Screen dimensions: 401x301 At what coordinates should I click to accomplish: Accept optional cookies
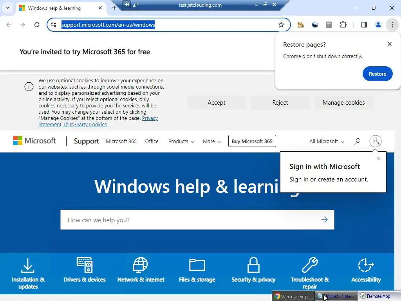(x=216, y=103)
